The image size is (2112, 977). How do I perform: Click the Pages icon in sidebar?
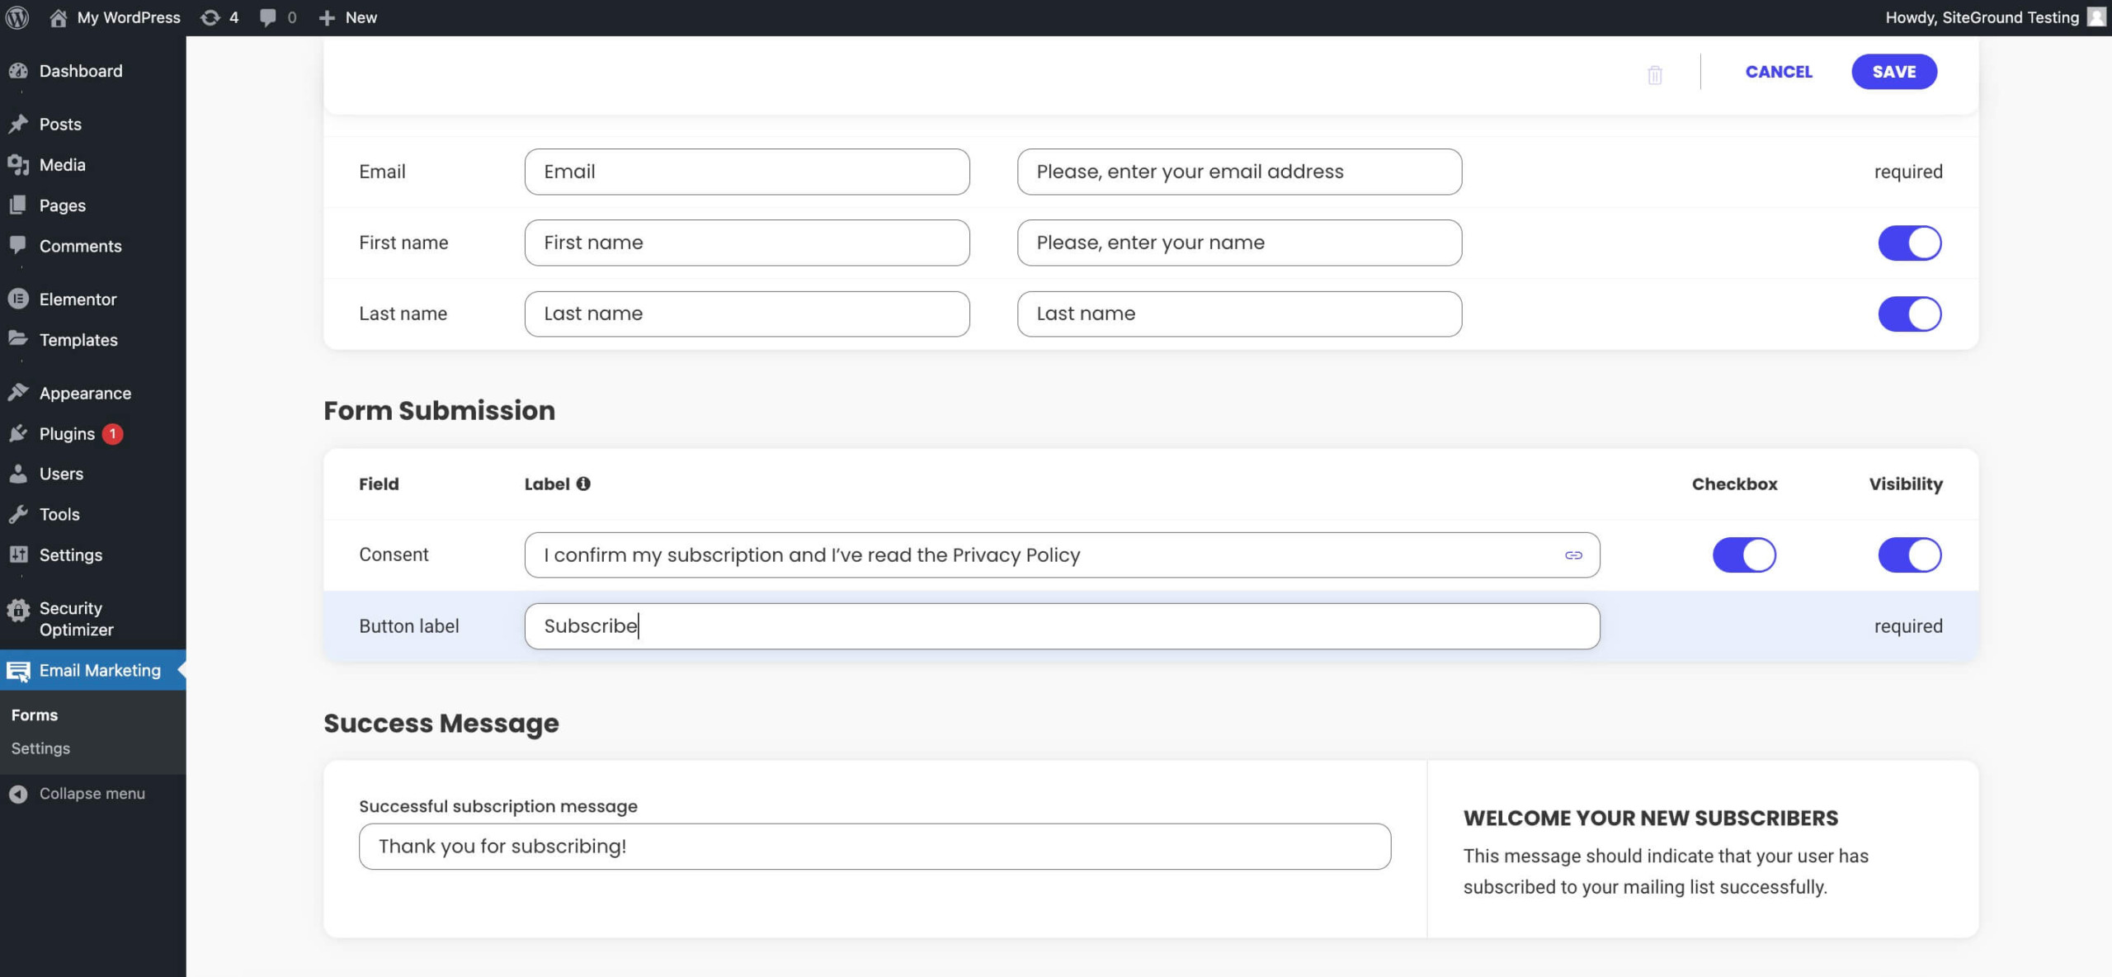(18, 205)
